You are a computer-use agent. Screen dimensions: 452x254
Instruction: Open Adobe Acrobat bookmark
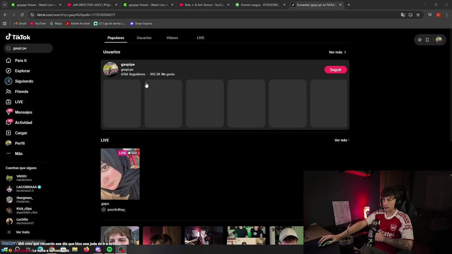tap(78, 23)
